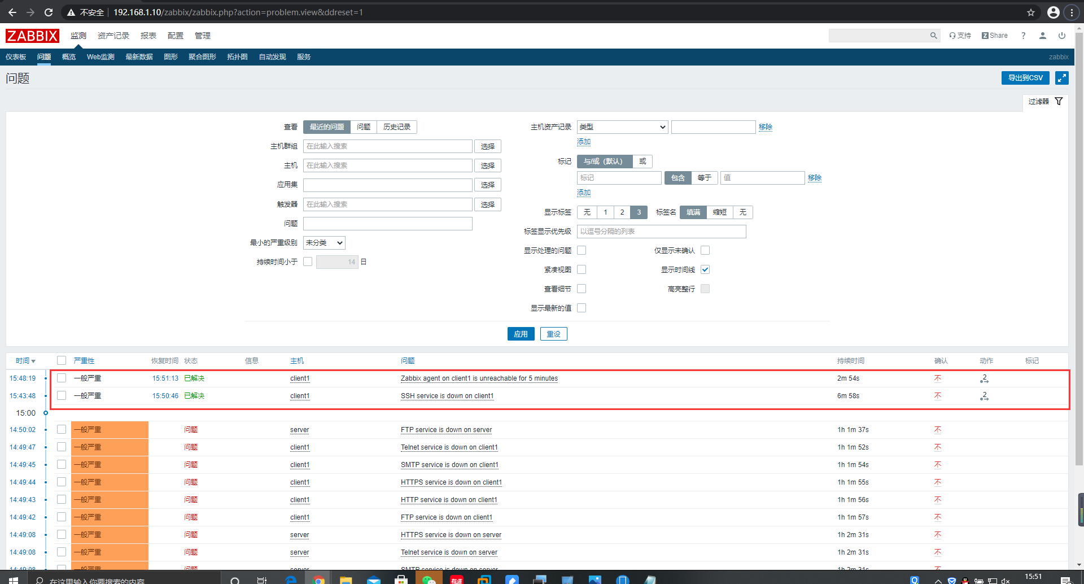Image resolution: width=1084 pixels, height=584 pixels.
Task: Click the orange severity cell at 14:50:02
Action: tap(110, 430)
